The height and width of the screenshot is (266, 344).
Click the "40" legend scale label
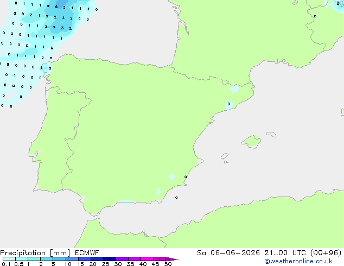click(143, 264)
